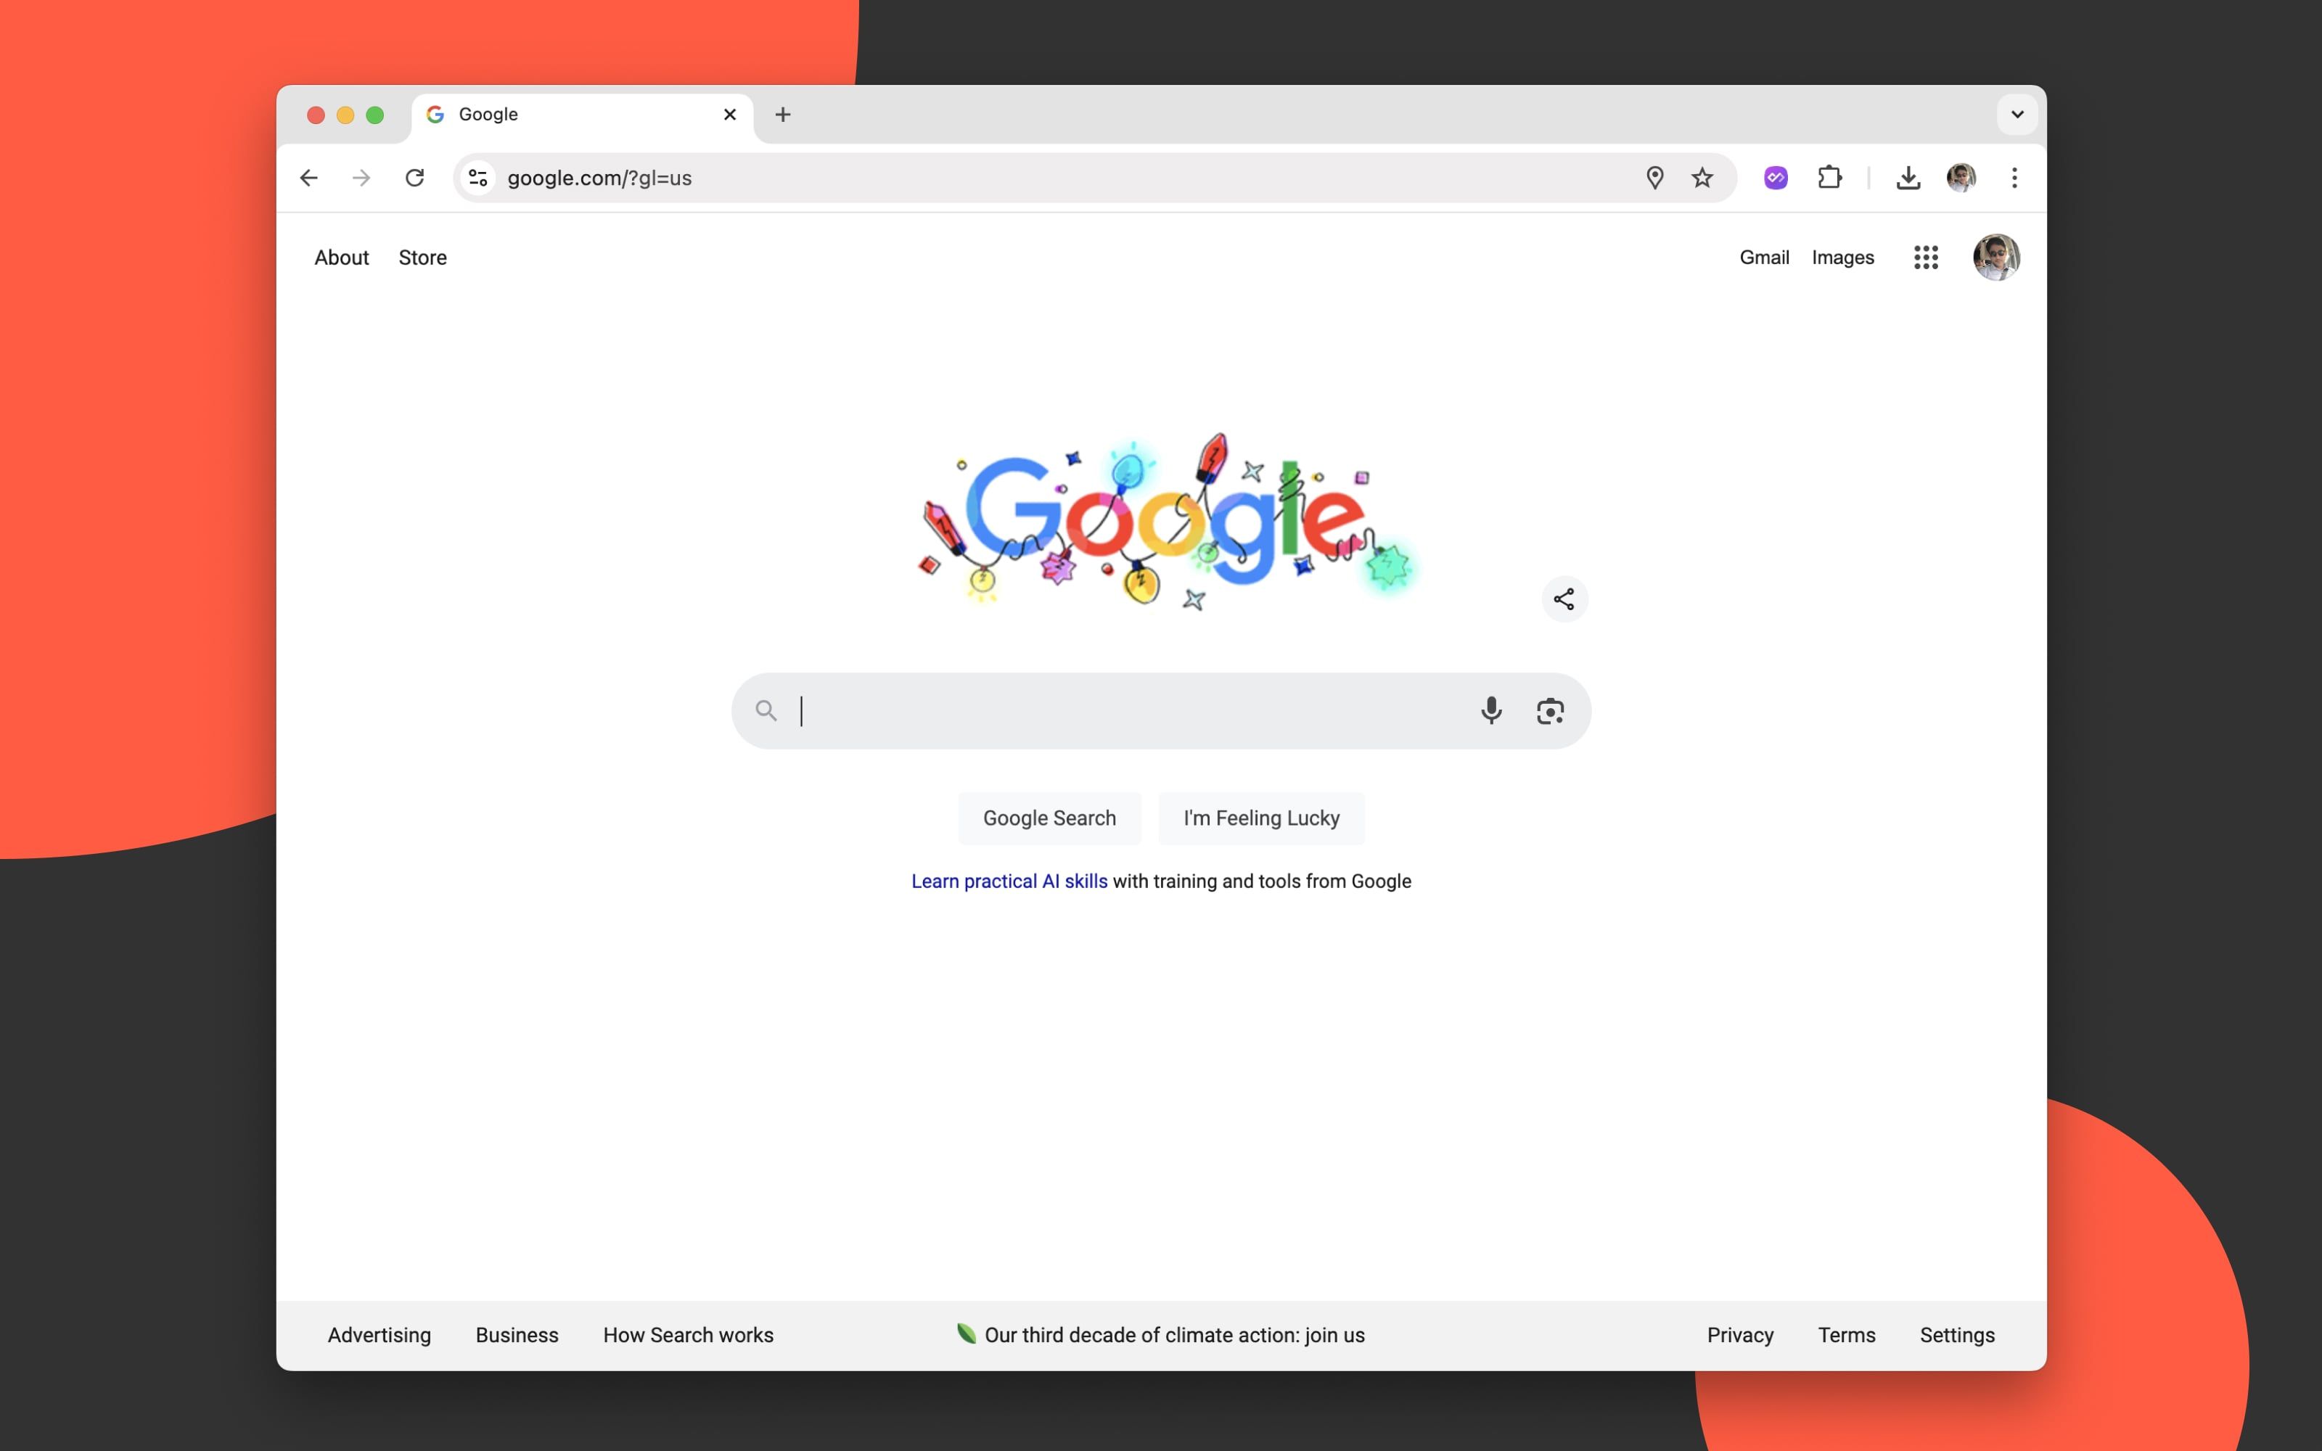This screenshot has width=2322, height=1451.
Task: Expand Chrome browser history dropdown
Action: click(2018, 114)
